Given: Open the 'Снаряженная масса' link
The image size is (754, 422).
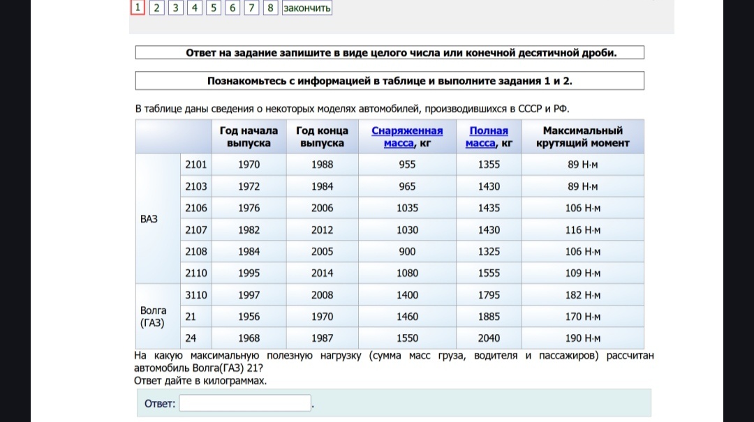Looking at the screenshot, I should (x=407, y=137).
